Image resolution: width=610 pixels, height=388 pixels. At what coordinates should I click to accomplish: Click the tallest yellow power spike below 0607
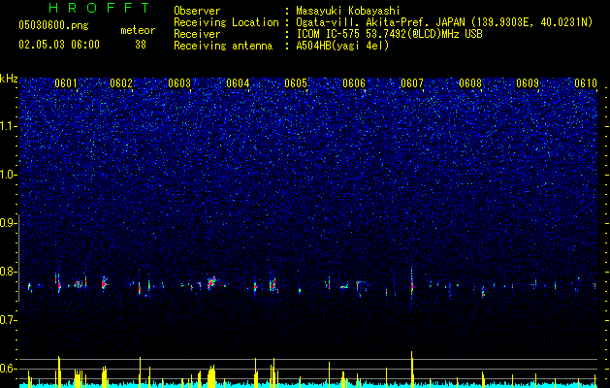412,369
